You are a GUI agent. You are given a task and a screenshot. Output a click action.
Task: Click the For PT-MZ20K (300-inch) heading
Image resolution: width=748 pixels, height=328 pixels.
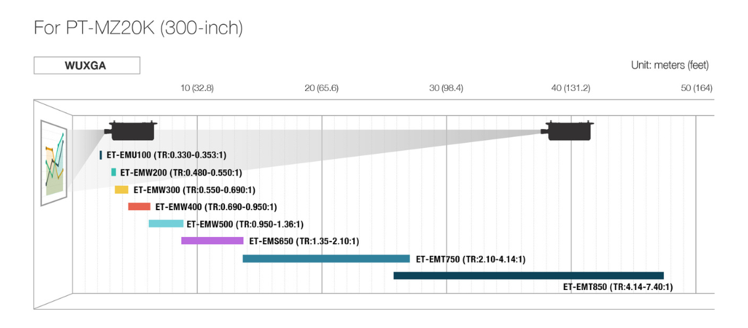point(138,28)
